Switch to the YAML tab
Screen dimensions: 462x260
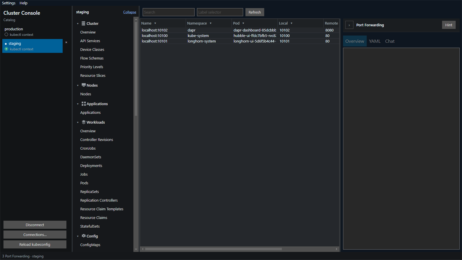374,41
